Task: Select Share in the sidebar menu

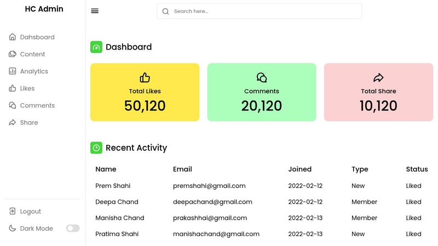Action: 28,122
